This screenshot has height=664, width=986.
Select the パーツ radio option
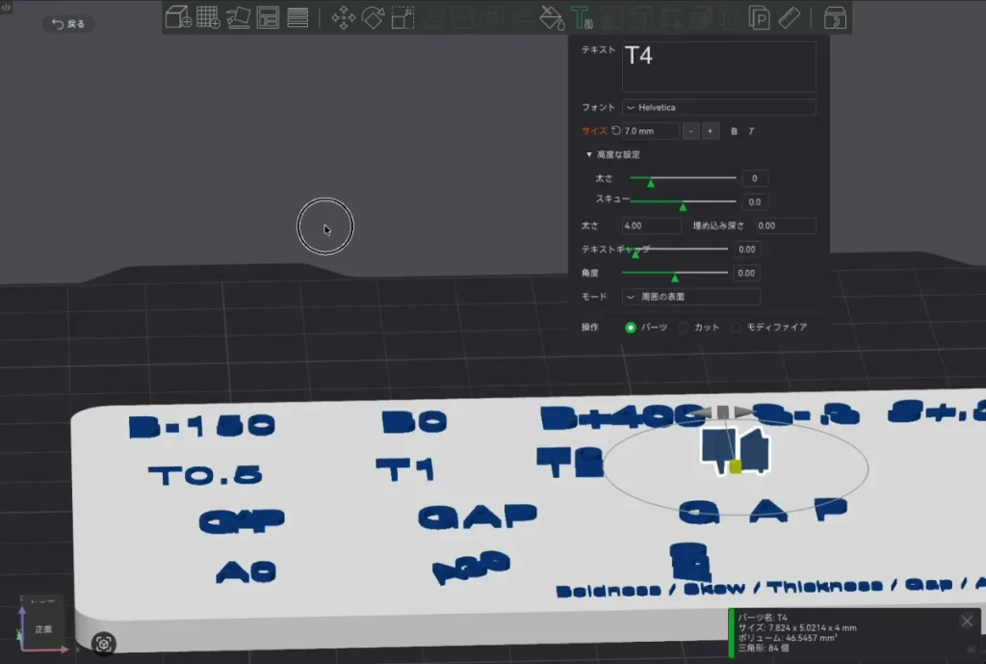point(630,328)
